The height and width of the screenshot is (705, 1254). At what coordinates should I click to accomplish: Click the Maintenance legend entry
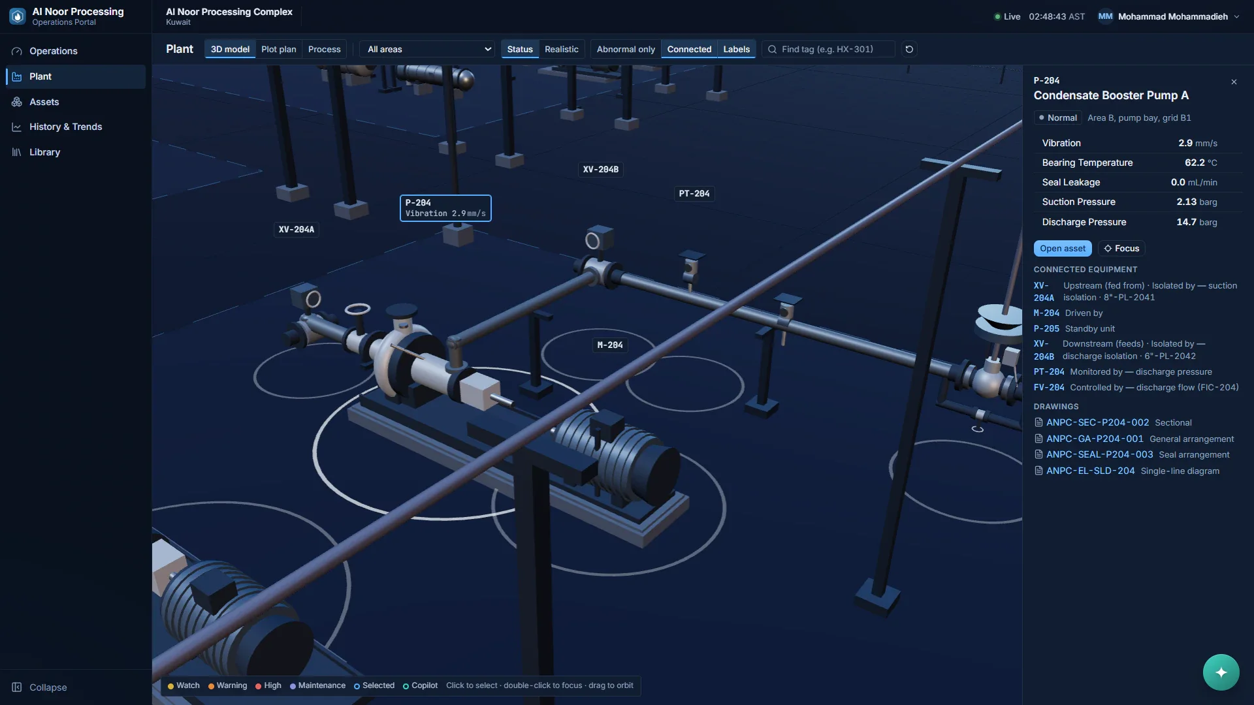(317, 685)
